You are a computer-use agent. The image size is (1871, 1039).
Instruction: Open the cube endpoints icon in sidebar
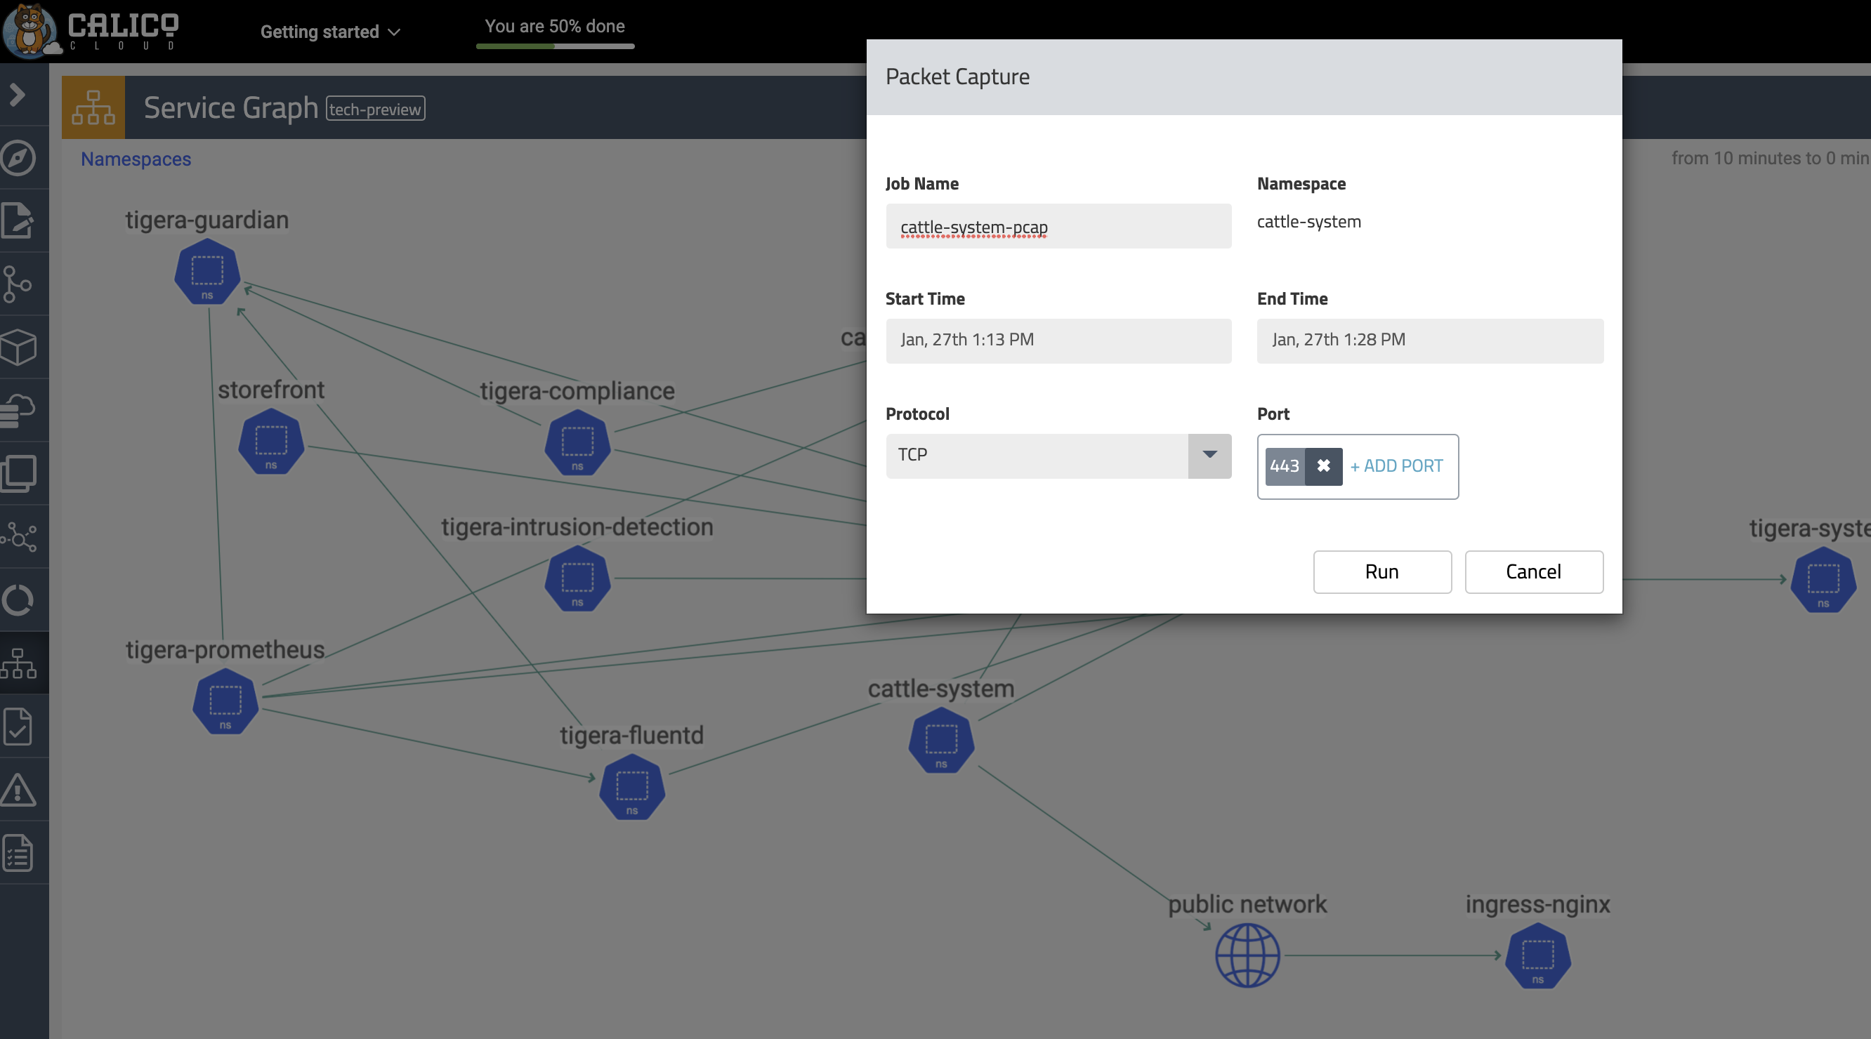point(18,347)
